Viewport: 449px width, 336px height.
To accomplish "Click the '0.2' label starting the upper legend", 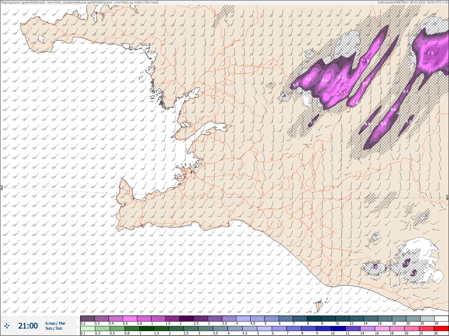I will [x=83, y=323].
